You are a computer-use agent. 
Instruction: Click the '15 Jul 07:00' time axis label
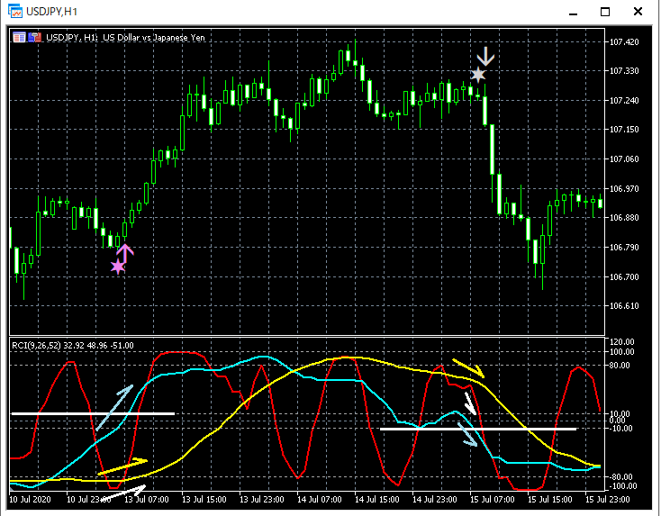tap(492, 500)
